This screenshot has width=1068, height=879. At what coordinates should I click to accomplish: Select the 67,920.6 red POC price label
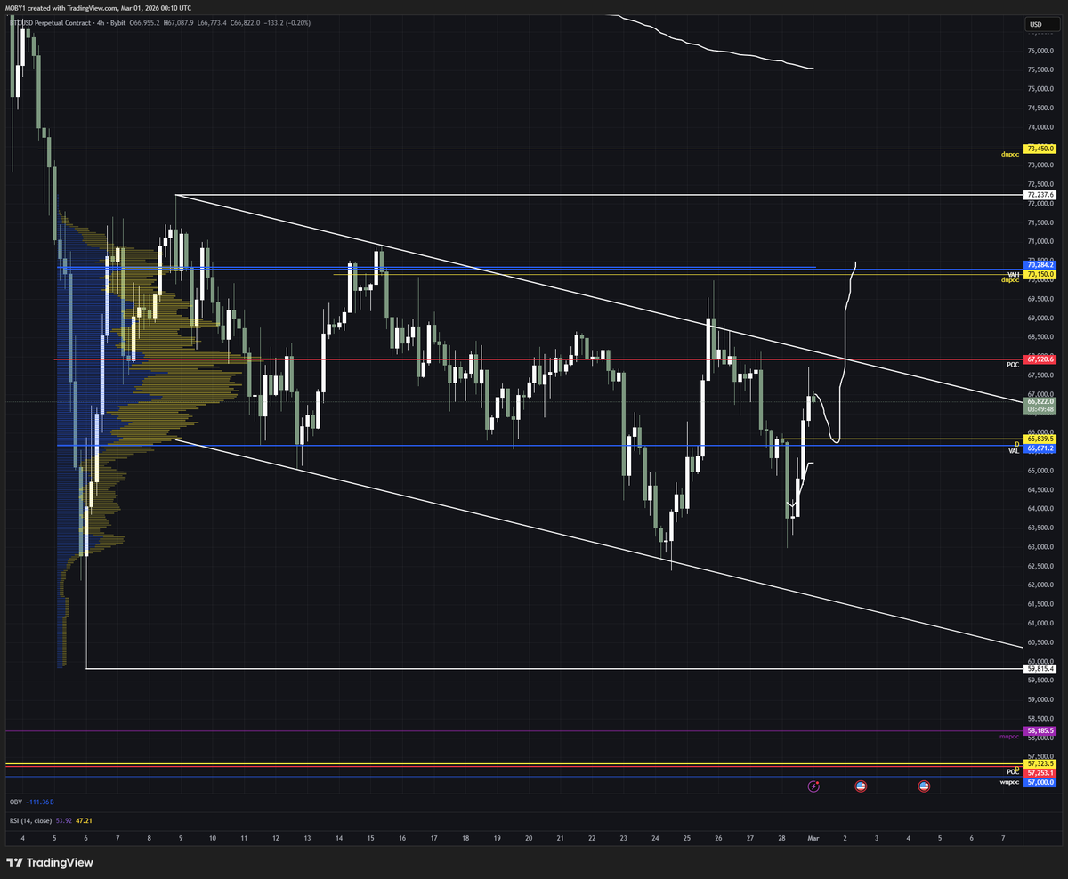[x=1040, y=359]
